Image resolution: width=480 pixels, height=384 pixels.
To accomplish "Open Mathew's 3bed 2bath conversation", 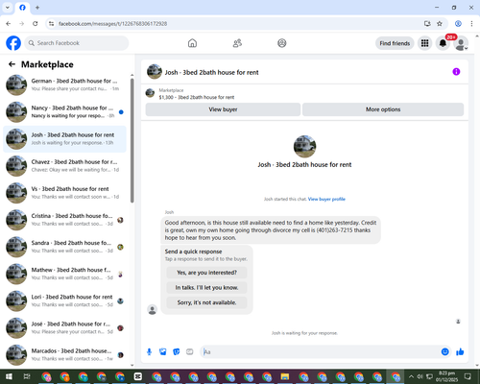I will pyautogui.click(x=64, y=274).
